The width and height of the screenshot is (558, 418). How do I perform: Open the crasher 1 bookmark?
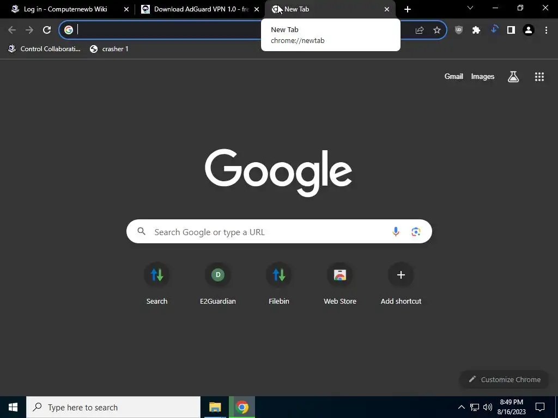pos(109,49)
